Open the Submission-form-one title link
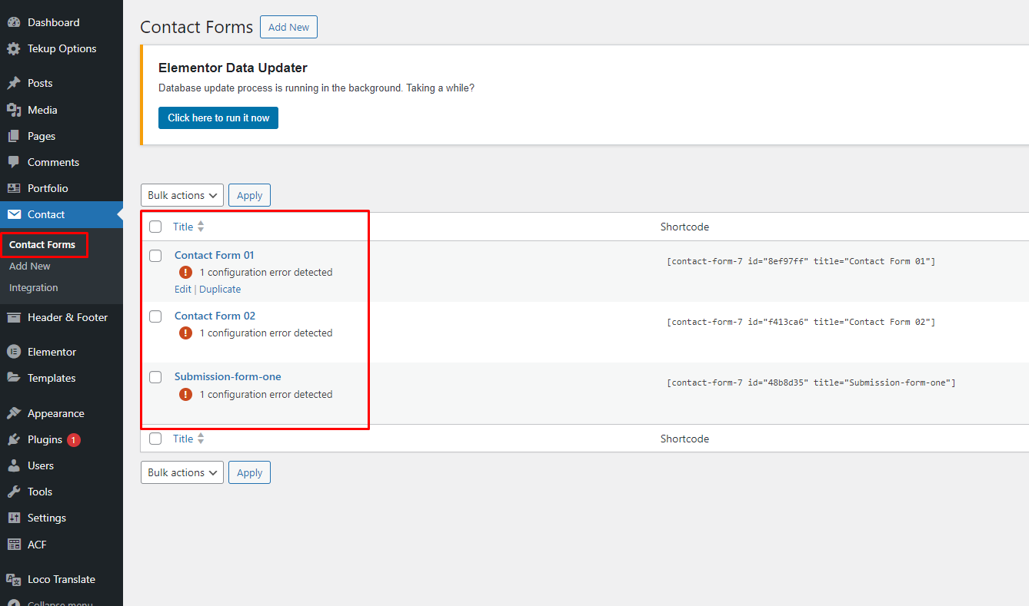 (228, 376)
